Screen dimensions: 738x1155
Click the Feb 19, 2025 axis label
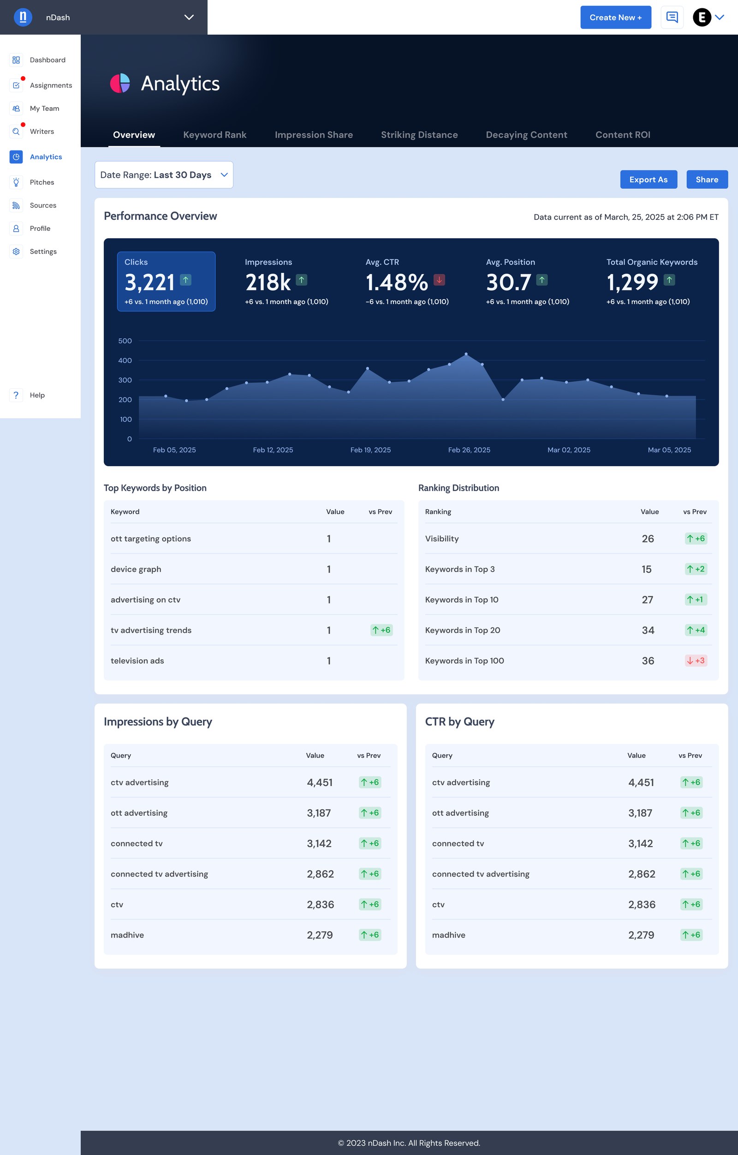(x=370, y=450)
